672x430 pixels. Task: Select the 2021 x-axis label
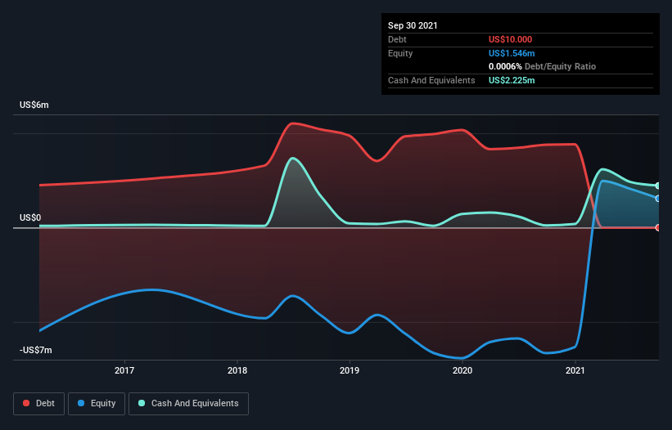click(575, 370)
